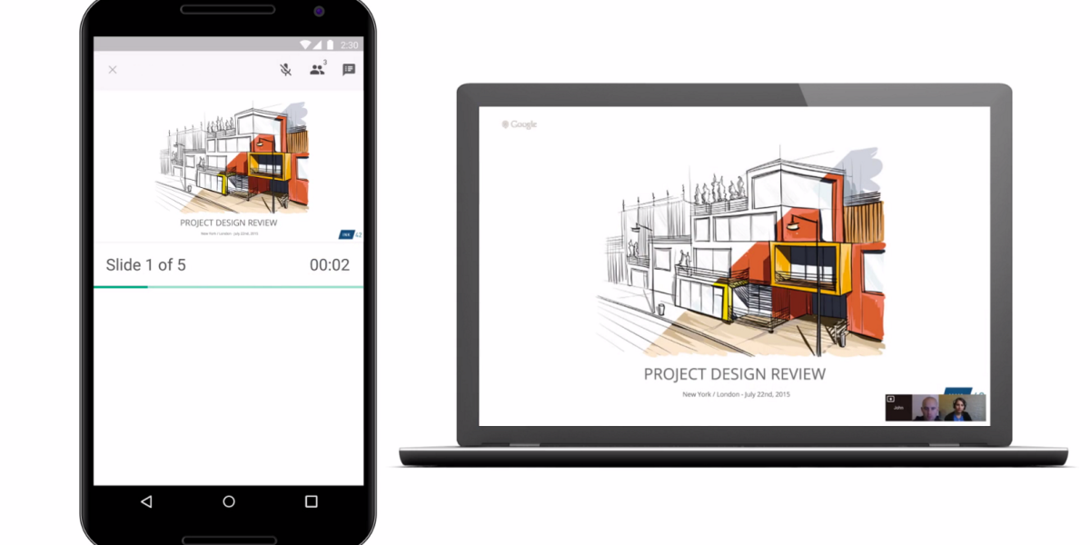The image size is (1090, 545).
Task: Open the participants list icon
Action: tap(317, 70)
